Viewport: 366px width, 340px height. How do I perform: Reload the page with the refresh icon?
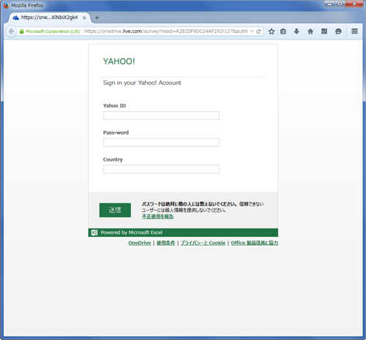(258, 31)
